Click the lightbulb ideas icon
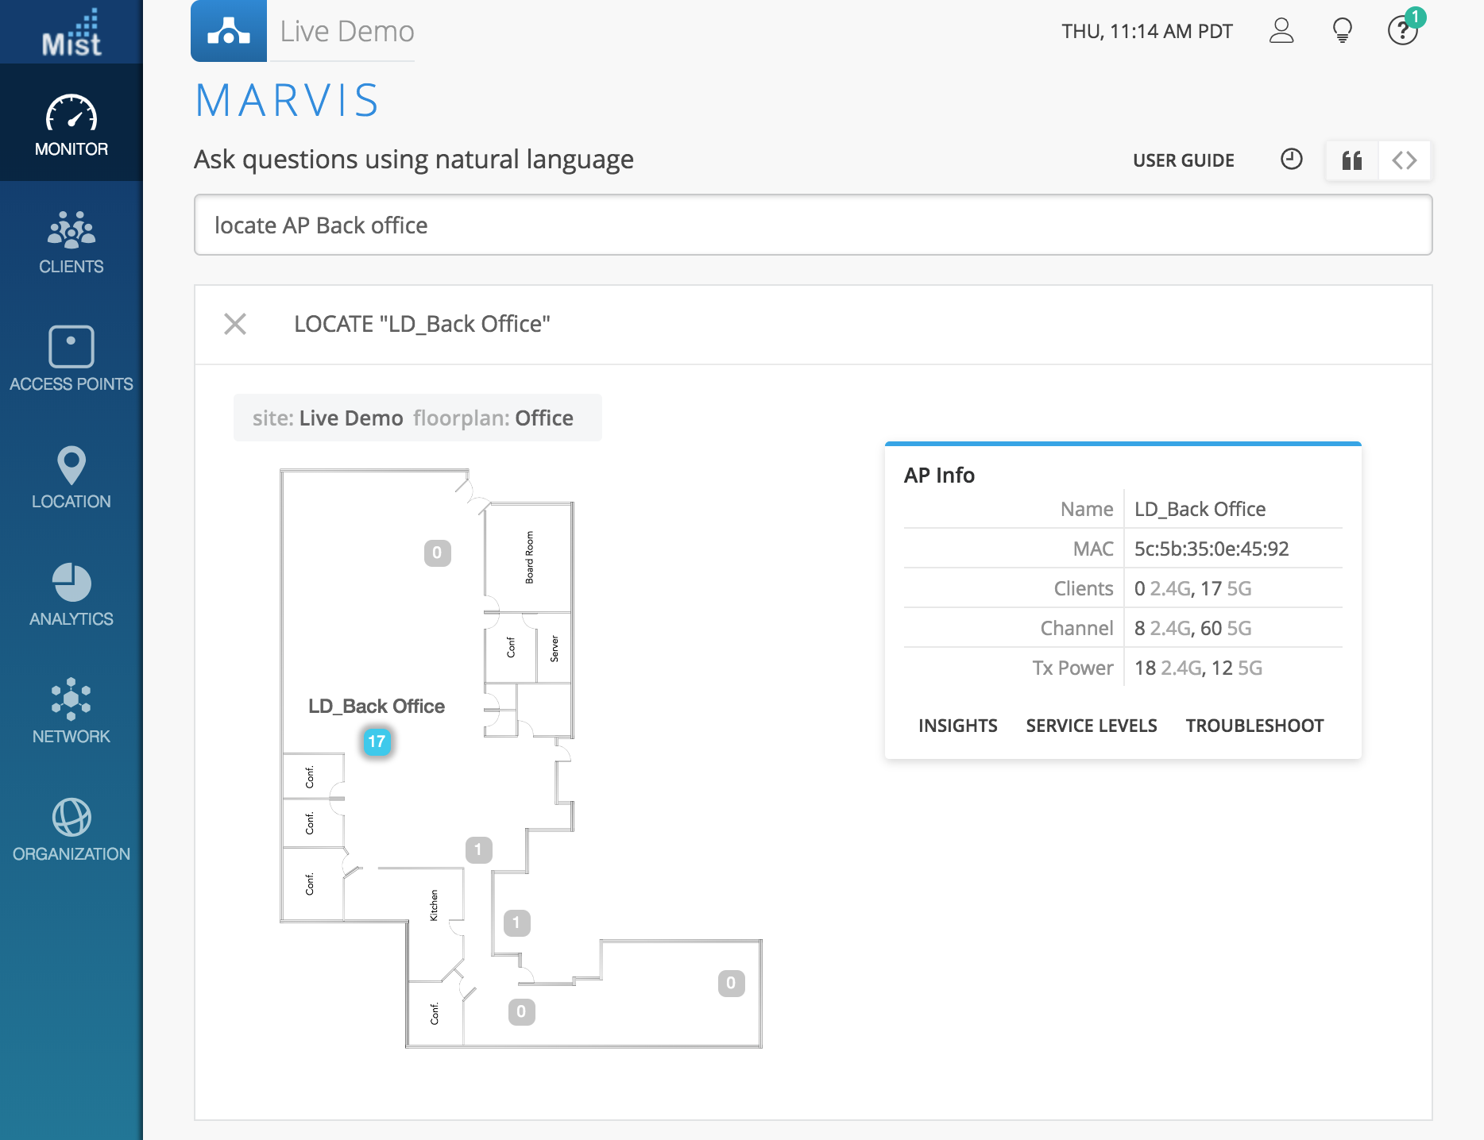This screenshot has width=1484, height=1140. click(x=1342, y=31)
